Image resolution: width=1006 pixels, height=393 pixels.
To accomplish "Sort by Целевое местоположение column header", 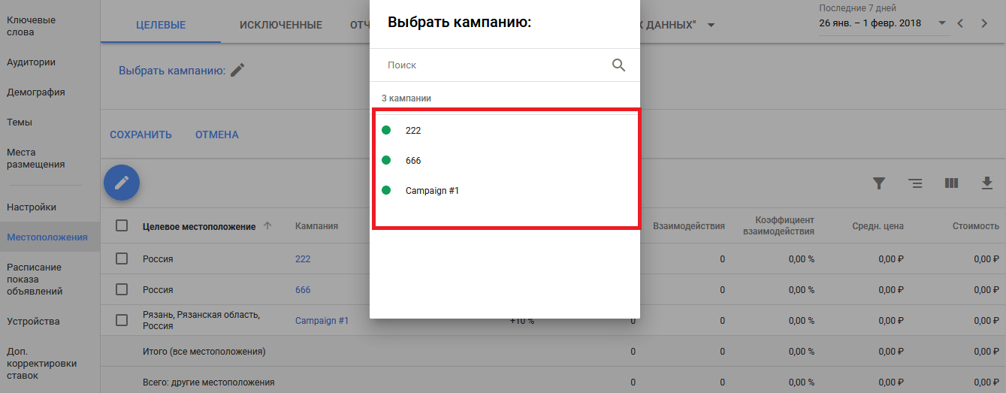I will (199, 226).
